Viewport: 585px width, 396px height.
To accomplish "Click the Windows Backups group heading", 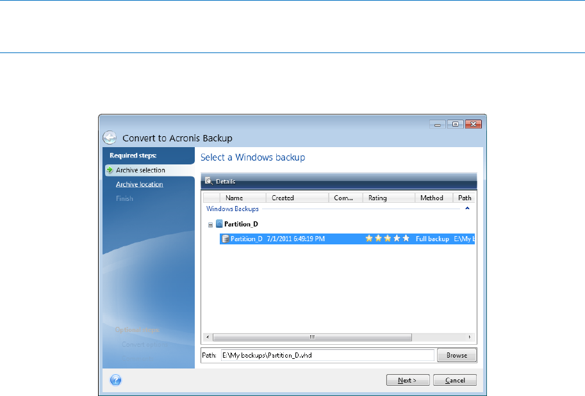I will (232, 209).
